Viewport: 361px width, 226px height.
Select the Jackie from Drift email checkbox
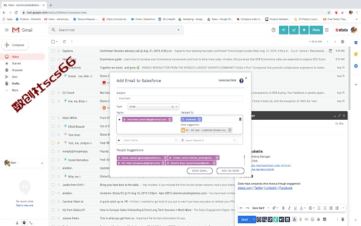pos(53,185)
